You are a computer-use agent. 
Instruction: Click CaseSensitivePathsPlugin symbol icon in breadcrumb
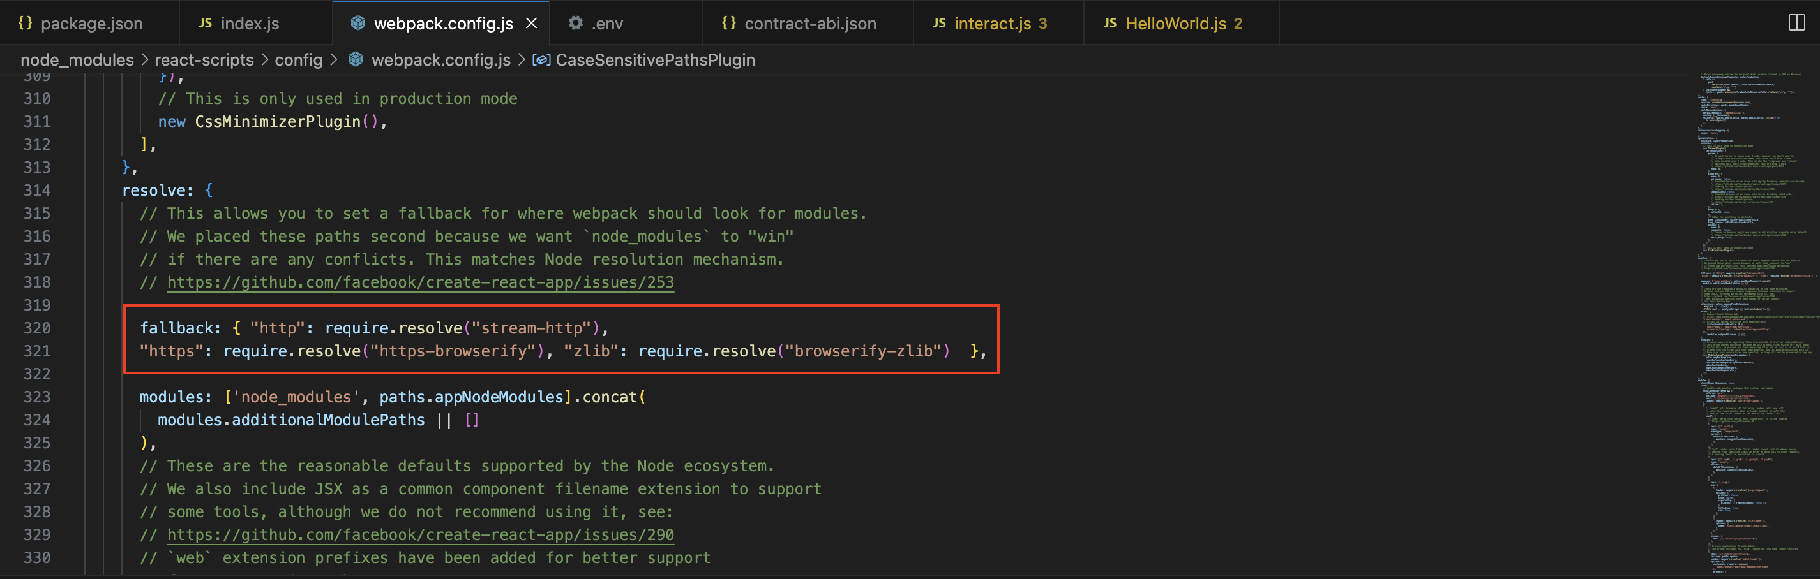click(541, 60)
